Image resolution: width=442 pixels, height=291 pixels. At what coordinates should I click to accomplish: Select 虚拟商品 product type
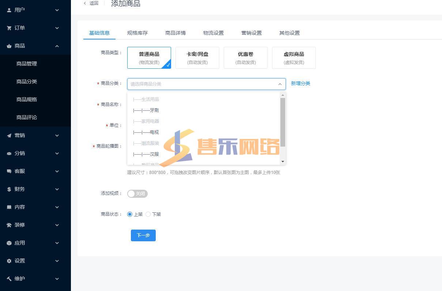click(x=294, y=58)
